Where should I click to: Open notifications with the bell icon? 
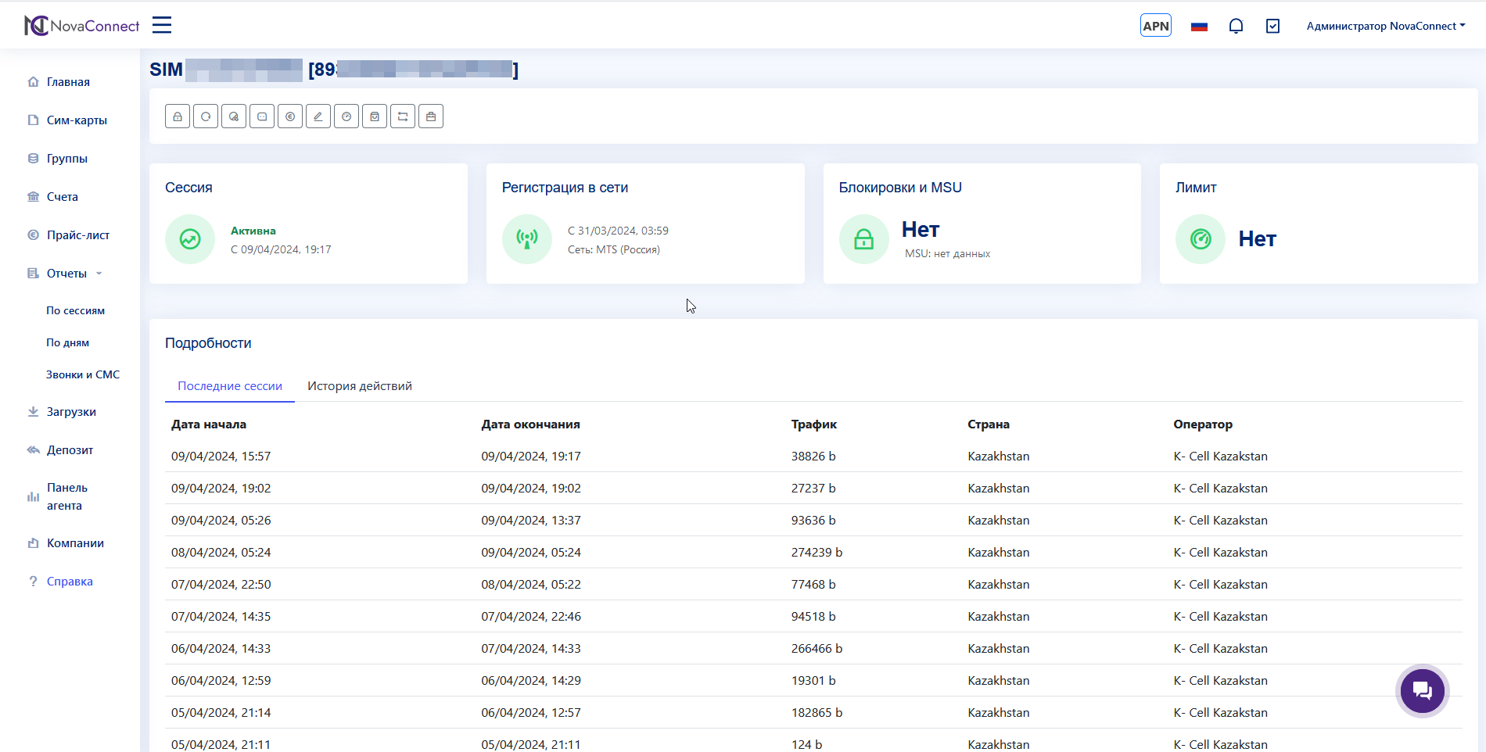[x=1236, y=26]
